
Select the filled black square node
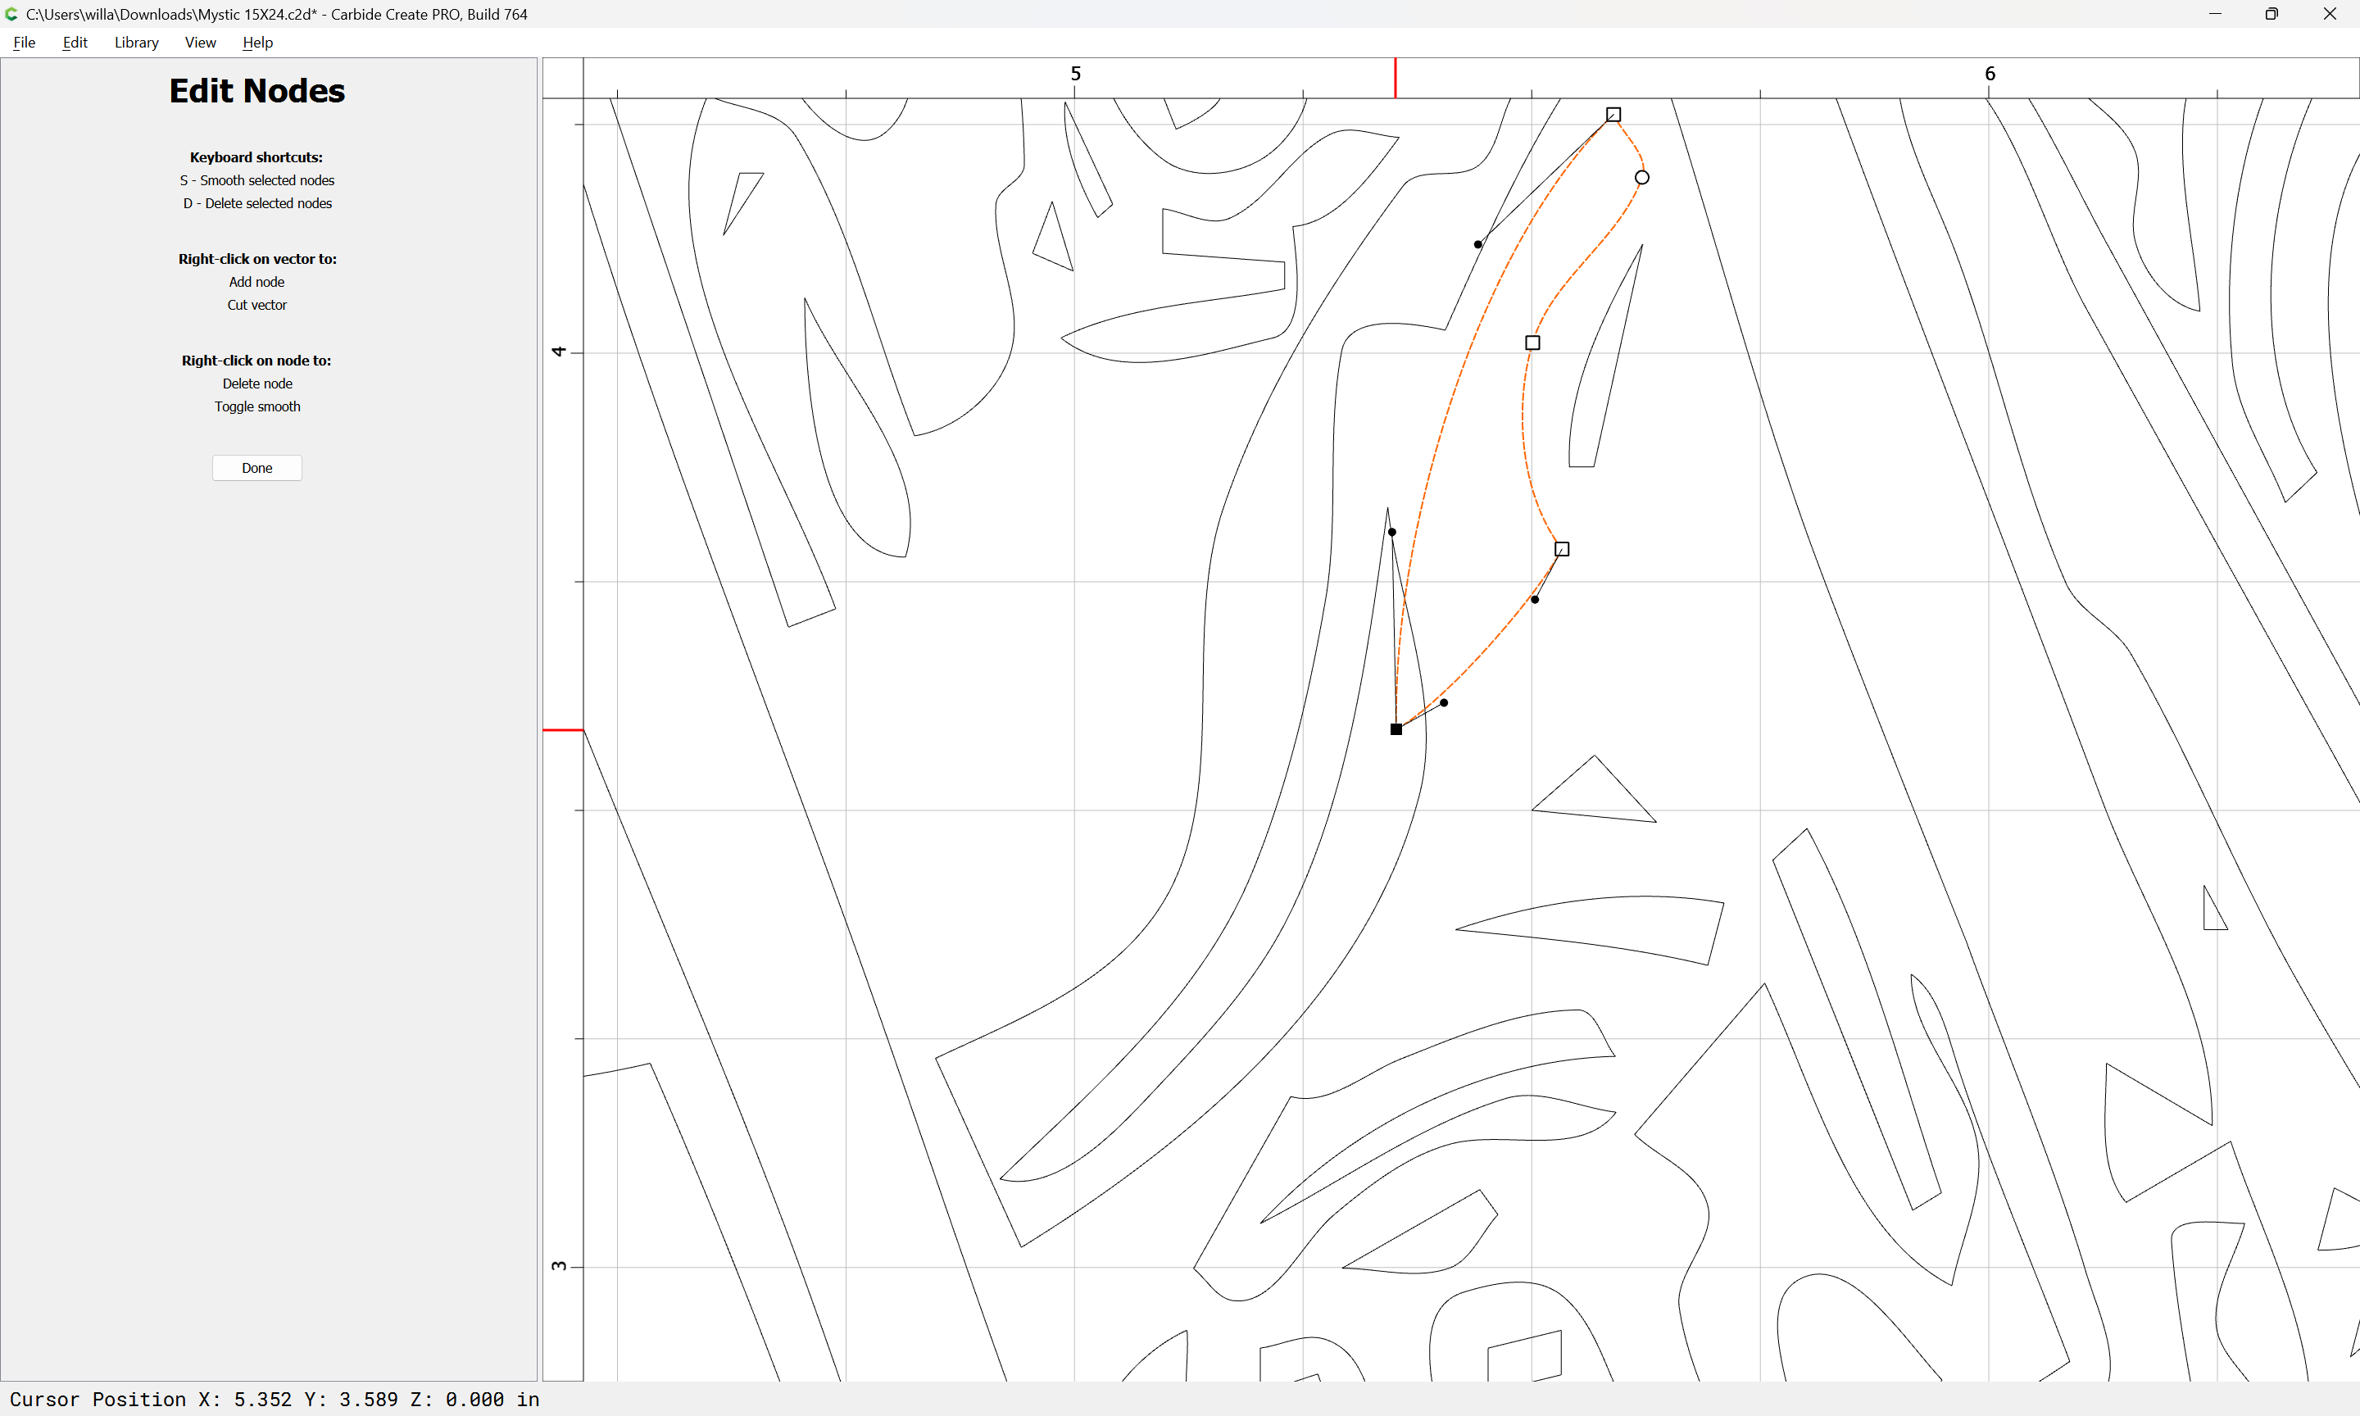click(1396, 729)
